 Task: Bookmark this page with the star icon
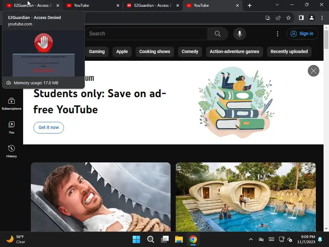pyautogui.click(x=289, y=18)
